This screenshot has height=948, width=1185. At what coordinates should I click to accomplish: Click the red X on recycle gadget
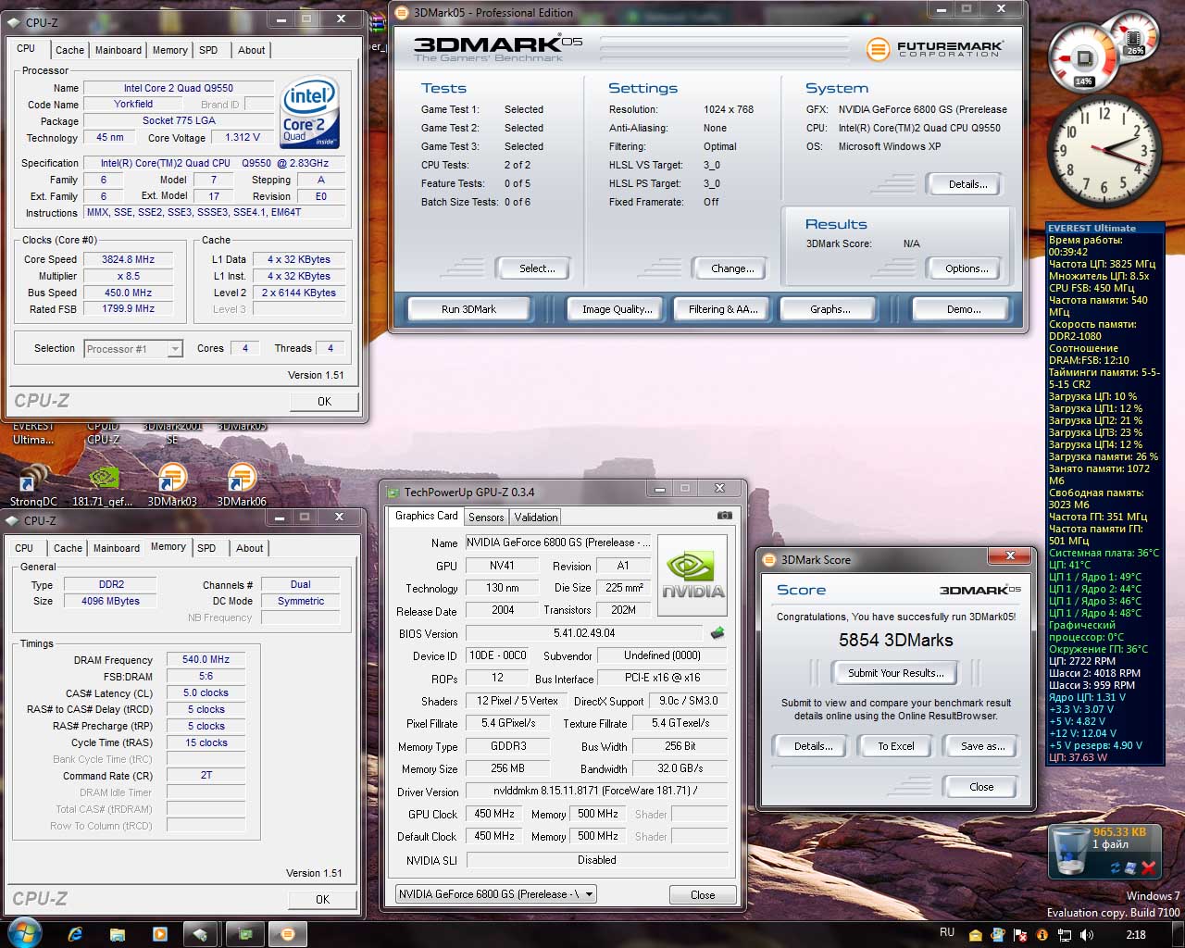[1148, 867]
